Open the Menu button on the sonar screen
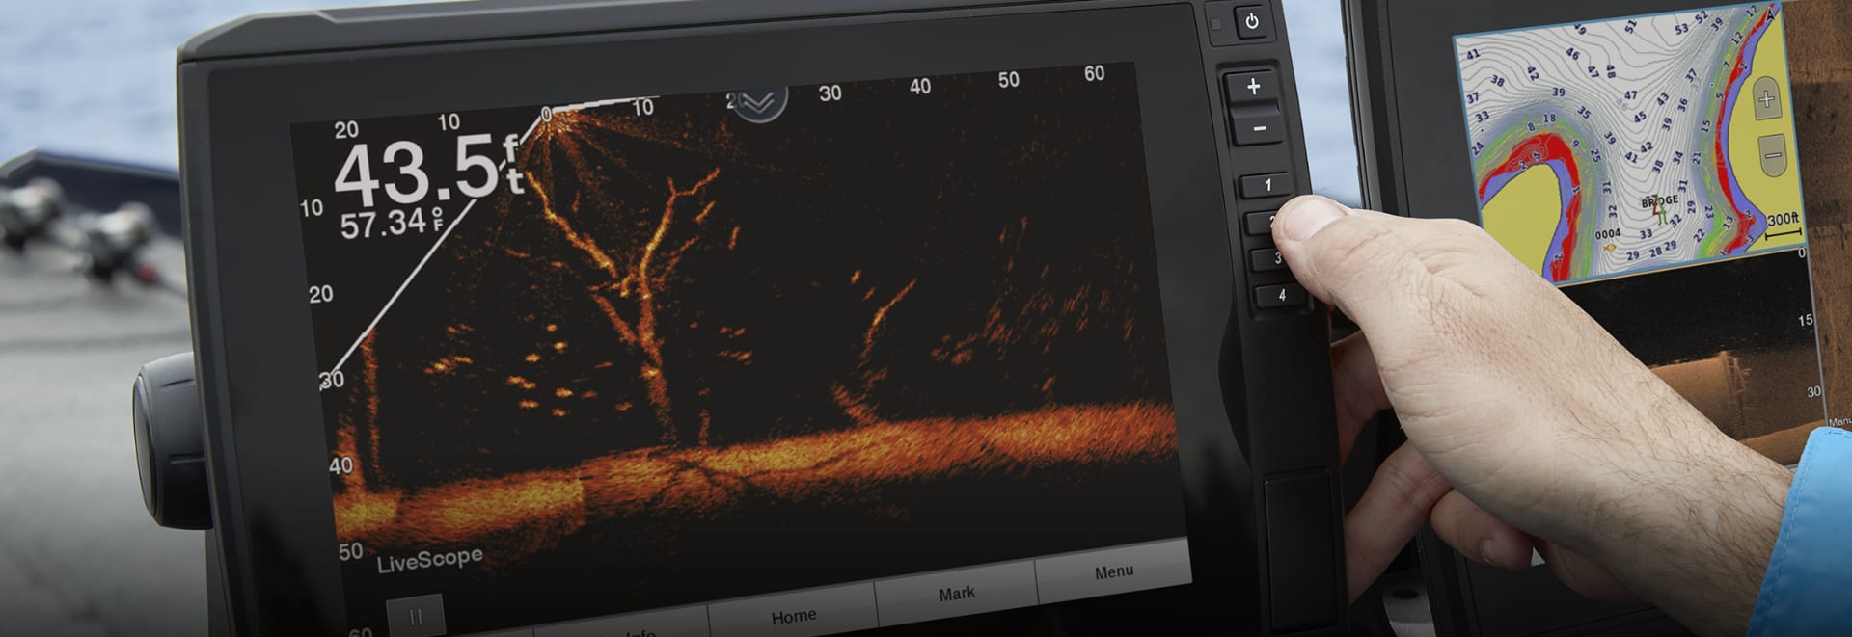Image resolution: width=1852 pixels, height=637 pixels. tap(1113, 572)
